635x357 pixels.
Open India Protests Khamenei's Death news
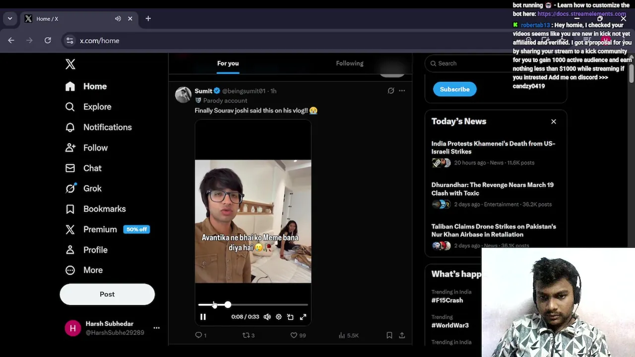pos(496,153)
